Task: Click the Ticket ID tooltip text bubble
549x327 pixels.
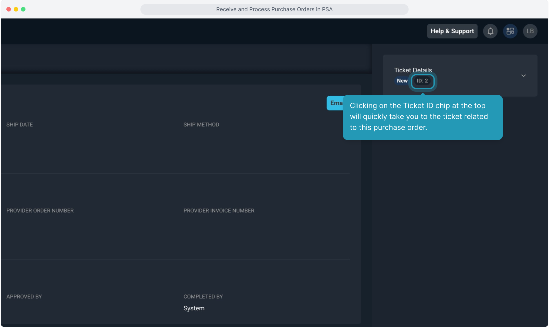Action: pos(422,117)
